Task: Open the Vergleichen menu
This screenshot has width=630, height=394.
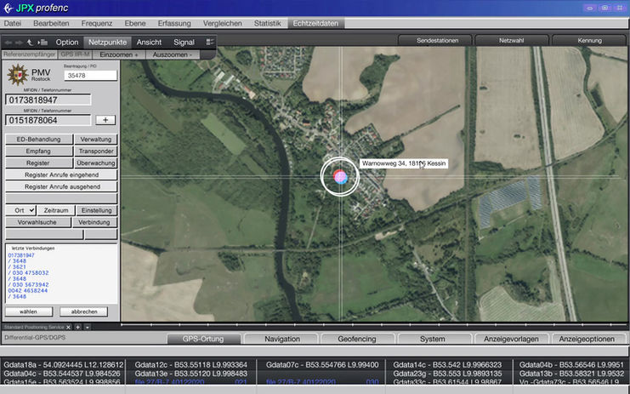Action: click(x=223, y=23)
